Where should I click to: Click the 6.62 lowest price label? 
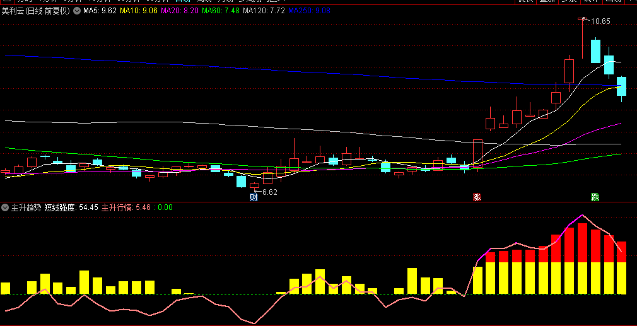click(270, 192)
